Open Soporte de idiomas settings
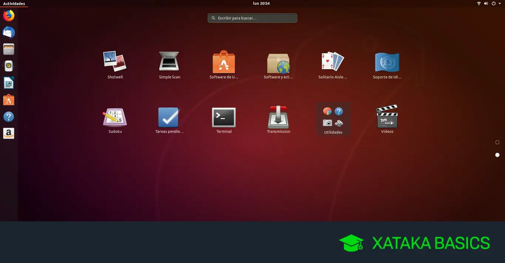This screenshot has width=505, height=263. pyautogui.click(x=387, y=65)
